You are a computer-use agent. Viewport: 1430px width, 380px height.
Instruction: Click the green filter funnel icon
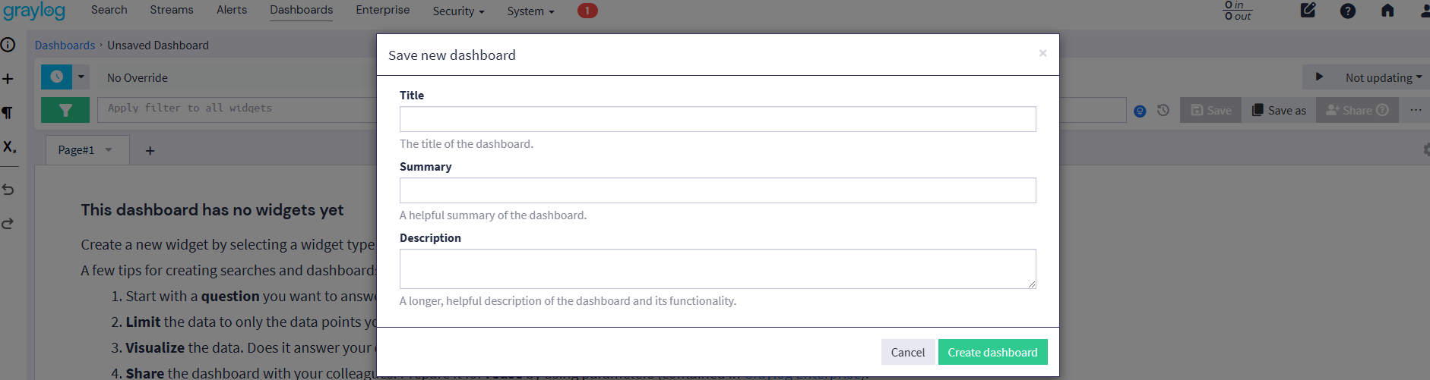(65, 110)
